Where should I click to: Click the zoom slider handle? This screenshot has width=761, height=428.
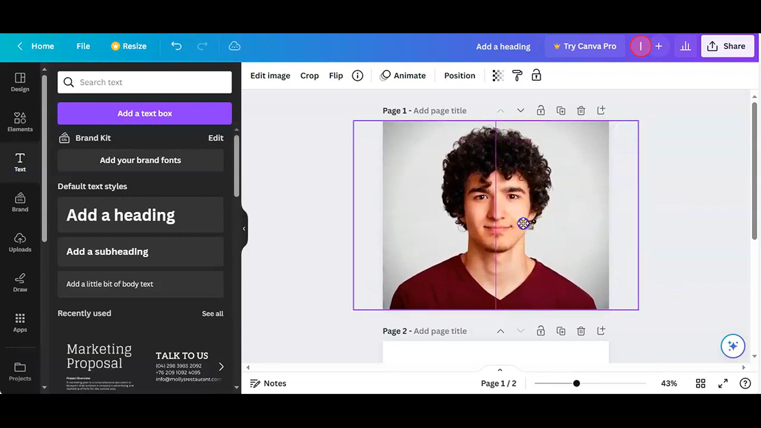click(576, 383)
